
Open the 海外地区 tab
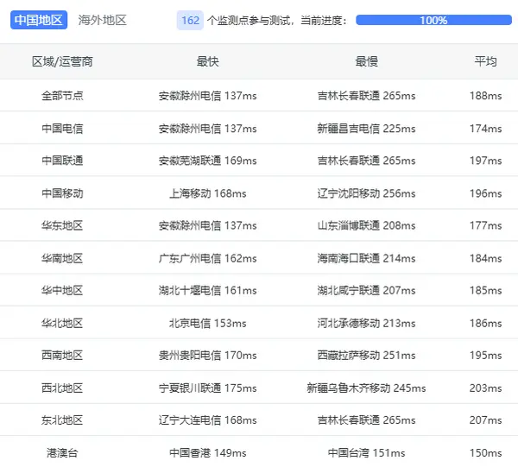pos(102,20)
